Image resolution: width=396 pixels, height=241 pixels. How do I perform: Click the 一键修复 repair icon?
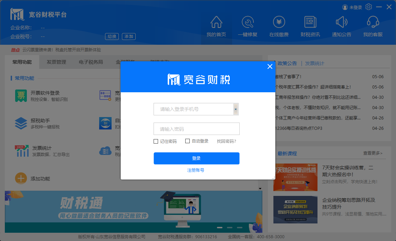pyautogui.click(x=248, y=22)
